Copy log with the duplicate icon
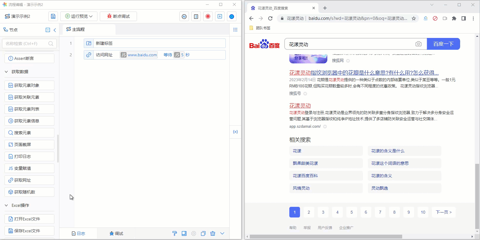Image resolution: width=480 pixels, height=240 pixels. pos(203,233)
